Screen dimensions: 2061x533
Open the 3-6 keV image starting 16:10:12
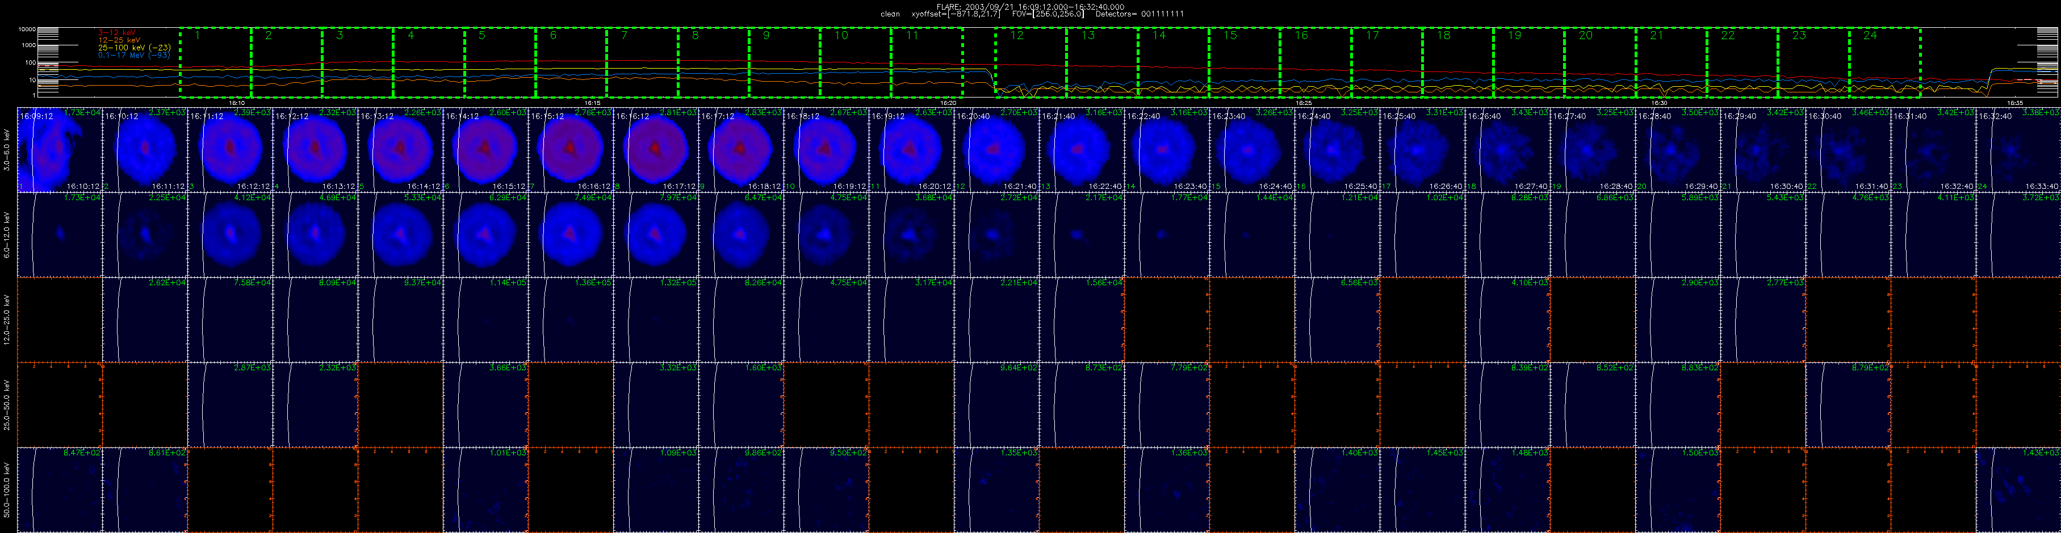(145, 150)
